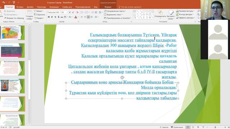Switch to Slide Sorter view in status bar
Screen dimensions: 230x129
pyautogui.click(x=193, y=127)
